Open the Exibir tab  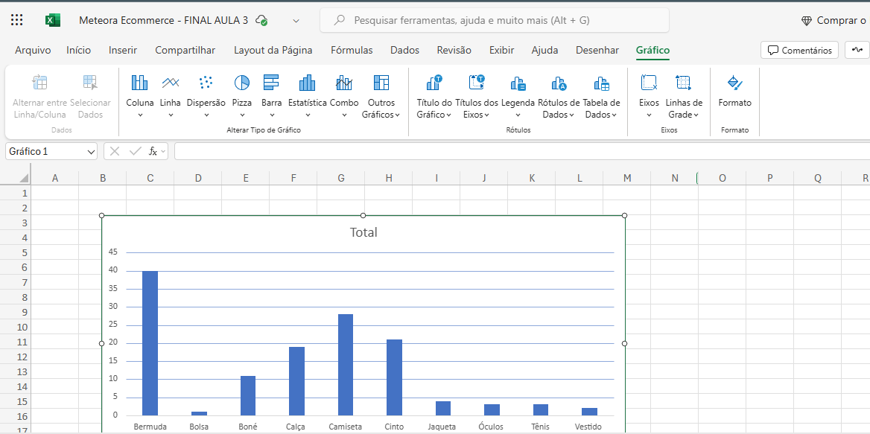click(501, 50)
